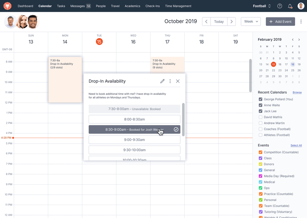Switch to the Messages tab
This screenshot has width=307, height=218.
coord(80,6)
